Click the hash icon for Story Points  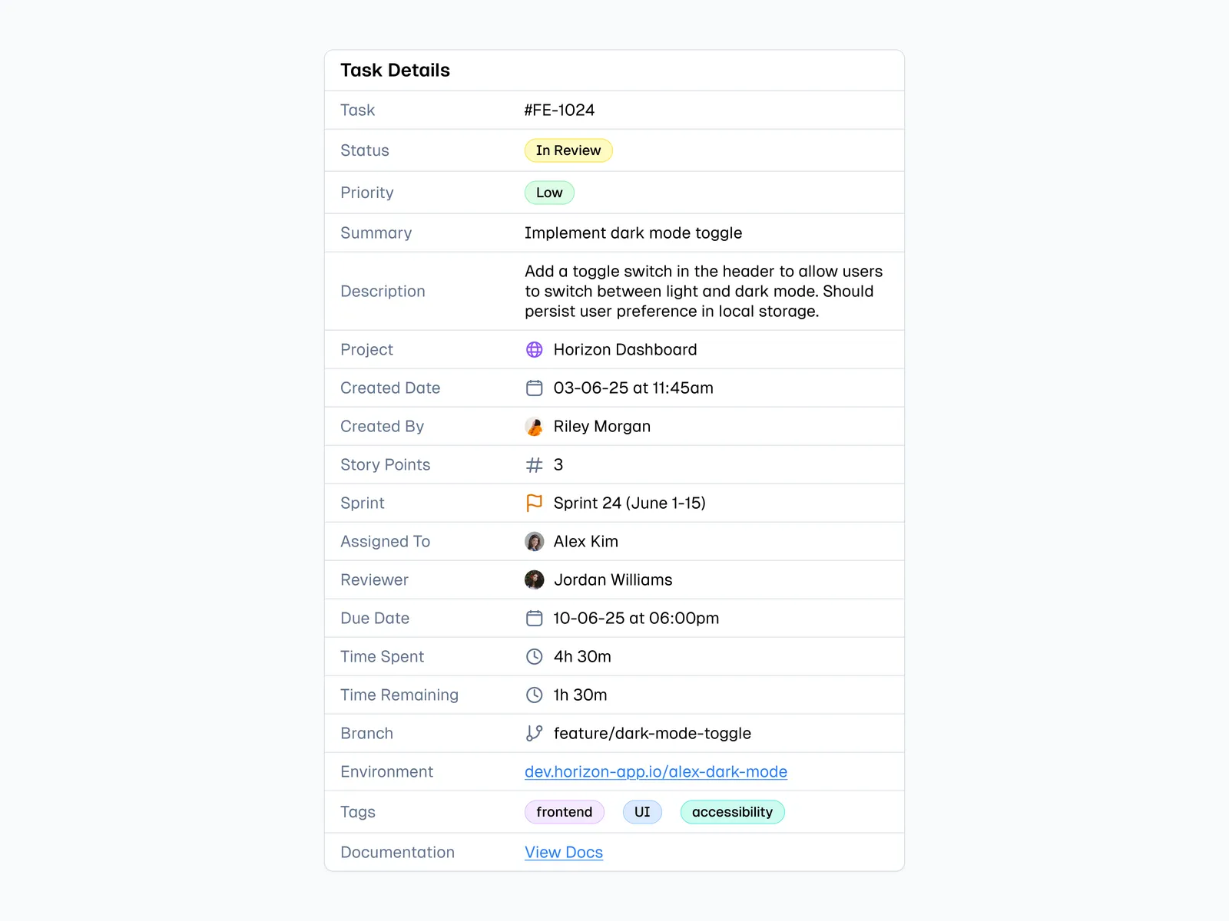[534, 465]
